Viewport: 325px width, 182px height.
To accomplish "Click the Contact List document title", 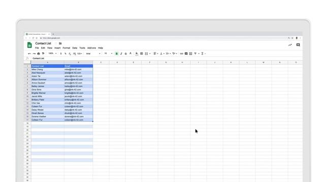I will coord(43,43).
